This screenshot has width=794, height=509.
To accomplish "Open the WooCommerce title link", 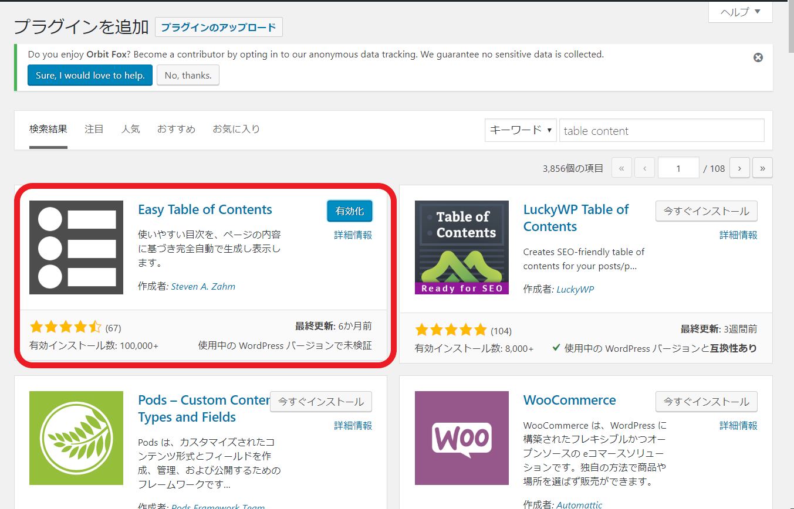I will [x=569, y=401].
